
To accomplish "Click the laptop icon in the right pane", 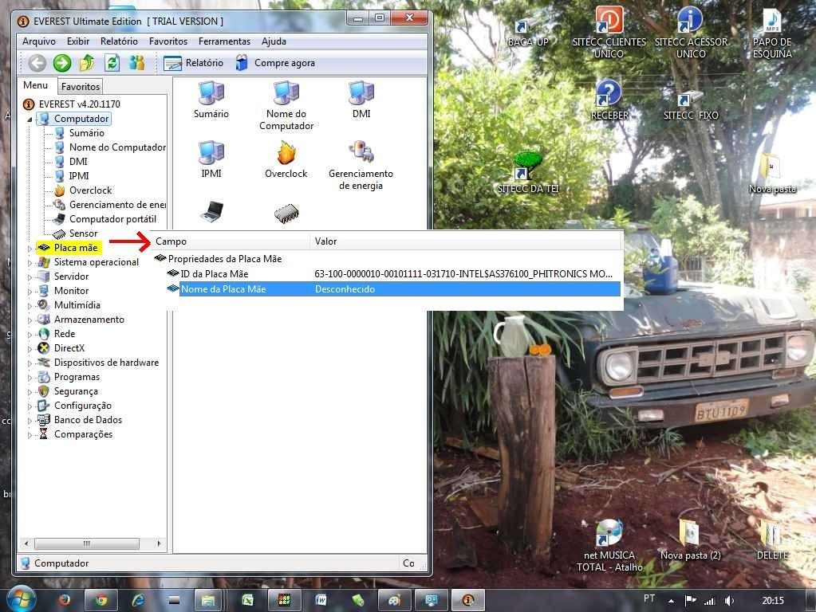I will (x=212, y=212).
